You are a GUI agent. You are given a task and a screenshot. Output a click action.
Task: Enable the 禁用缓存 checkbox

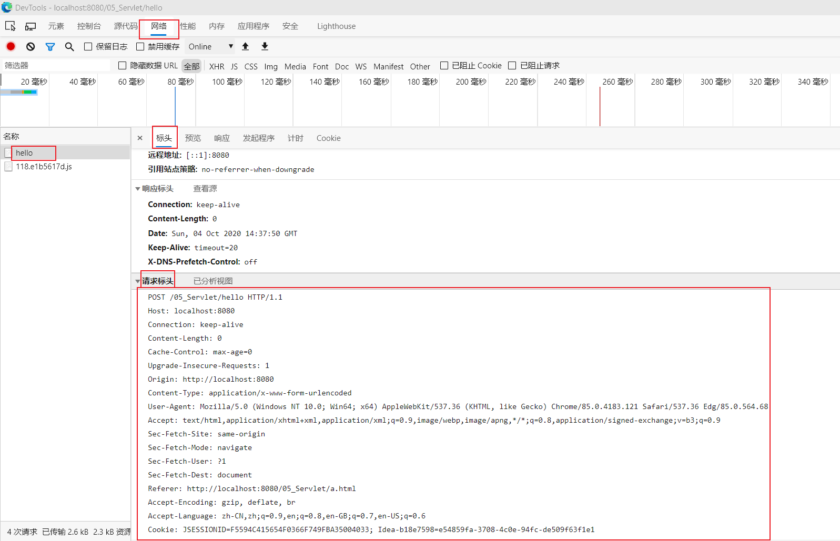tap(140, 46)
